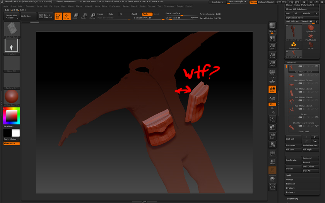This screenshot has width=325, height=203.
Task: Collapse the SubTool palette header
Action: click(291, 62)
